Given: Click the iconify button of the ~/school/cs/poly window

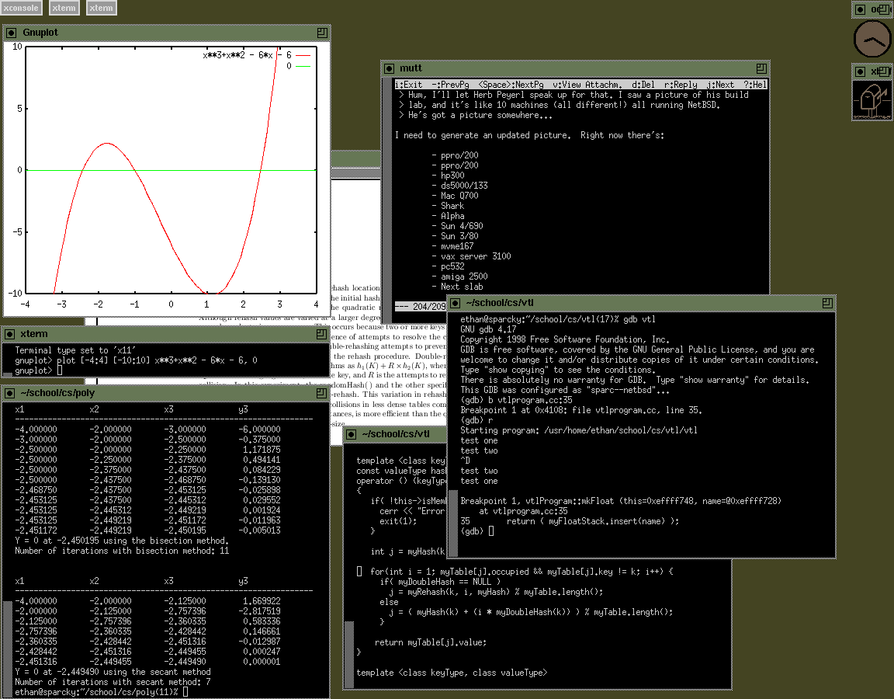Looking at the screenshot, I should pos(9,392).
